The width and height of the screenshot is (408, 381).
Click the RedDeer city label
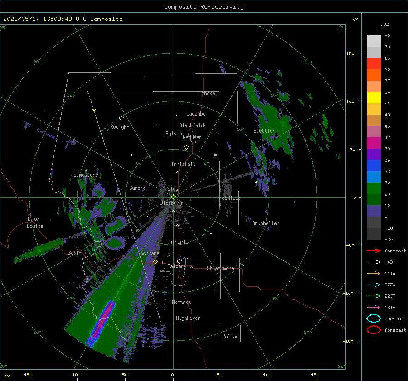point(192,137)
